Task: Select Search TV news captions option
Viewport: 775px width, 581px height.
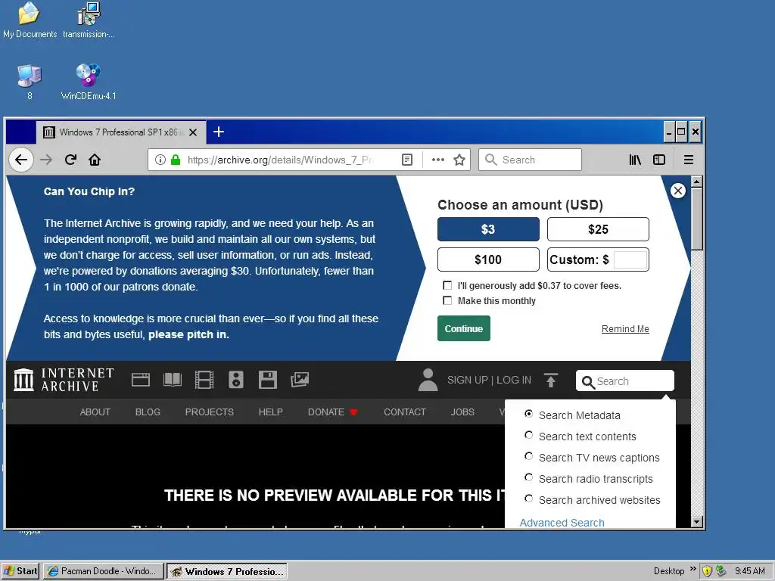Action: coord(528,456)
